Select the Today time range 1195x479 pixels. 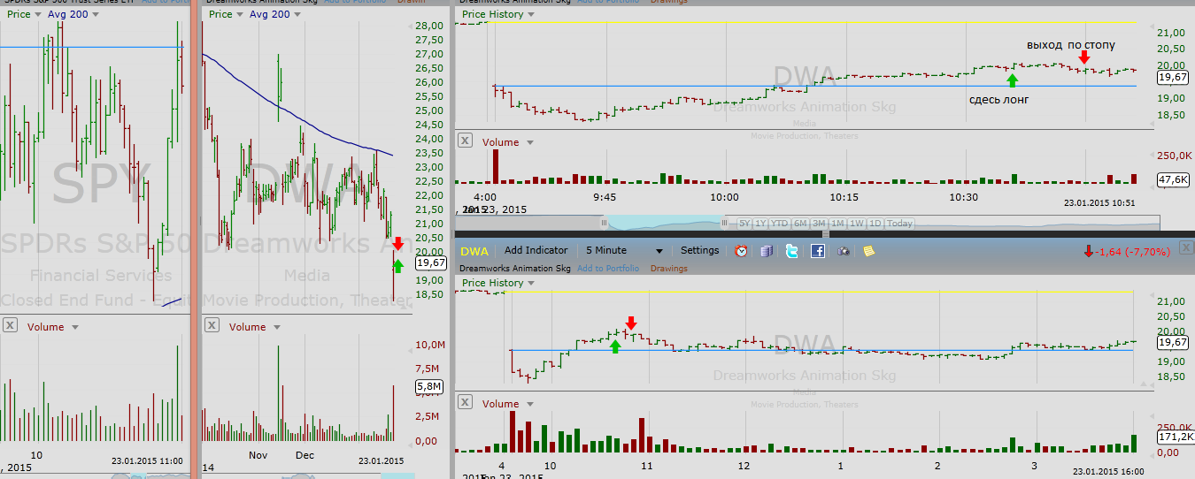coord(899,224)
